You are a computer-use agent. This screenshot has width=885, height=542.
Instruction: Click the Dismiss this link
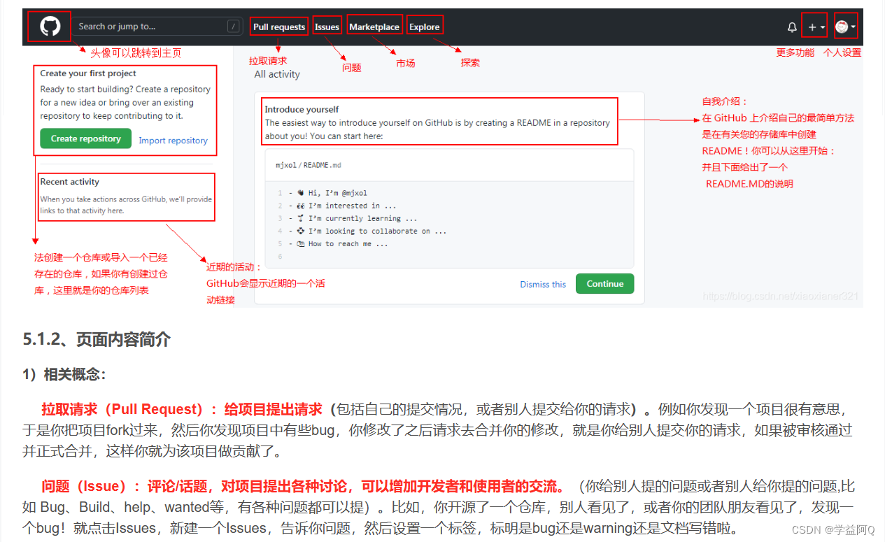click(543, 284)
